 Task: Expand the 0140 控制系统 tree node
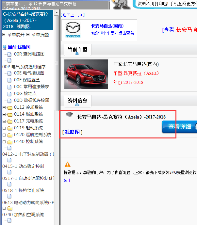pos(4,142)
